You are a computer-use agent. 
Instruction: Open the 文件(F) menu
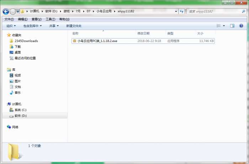[9, 19]
